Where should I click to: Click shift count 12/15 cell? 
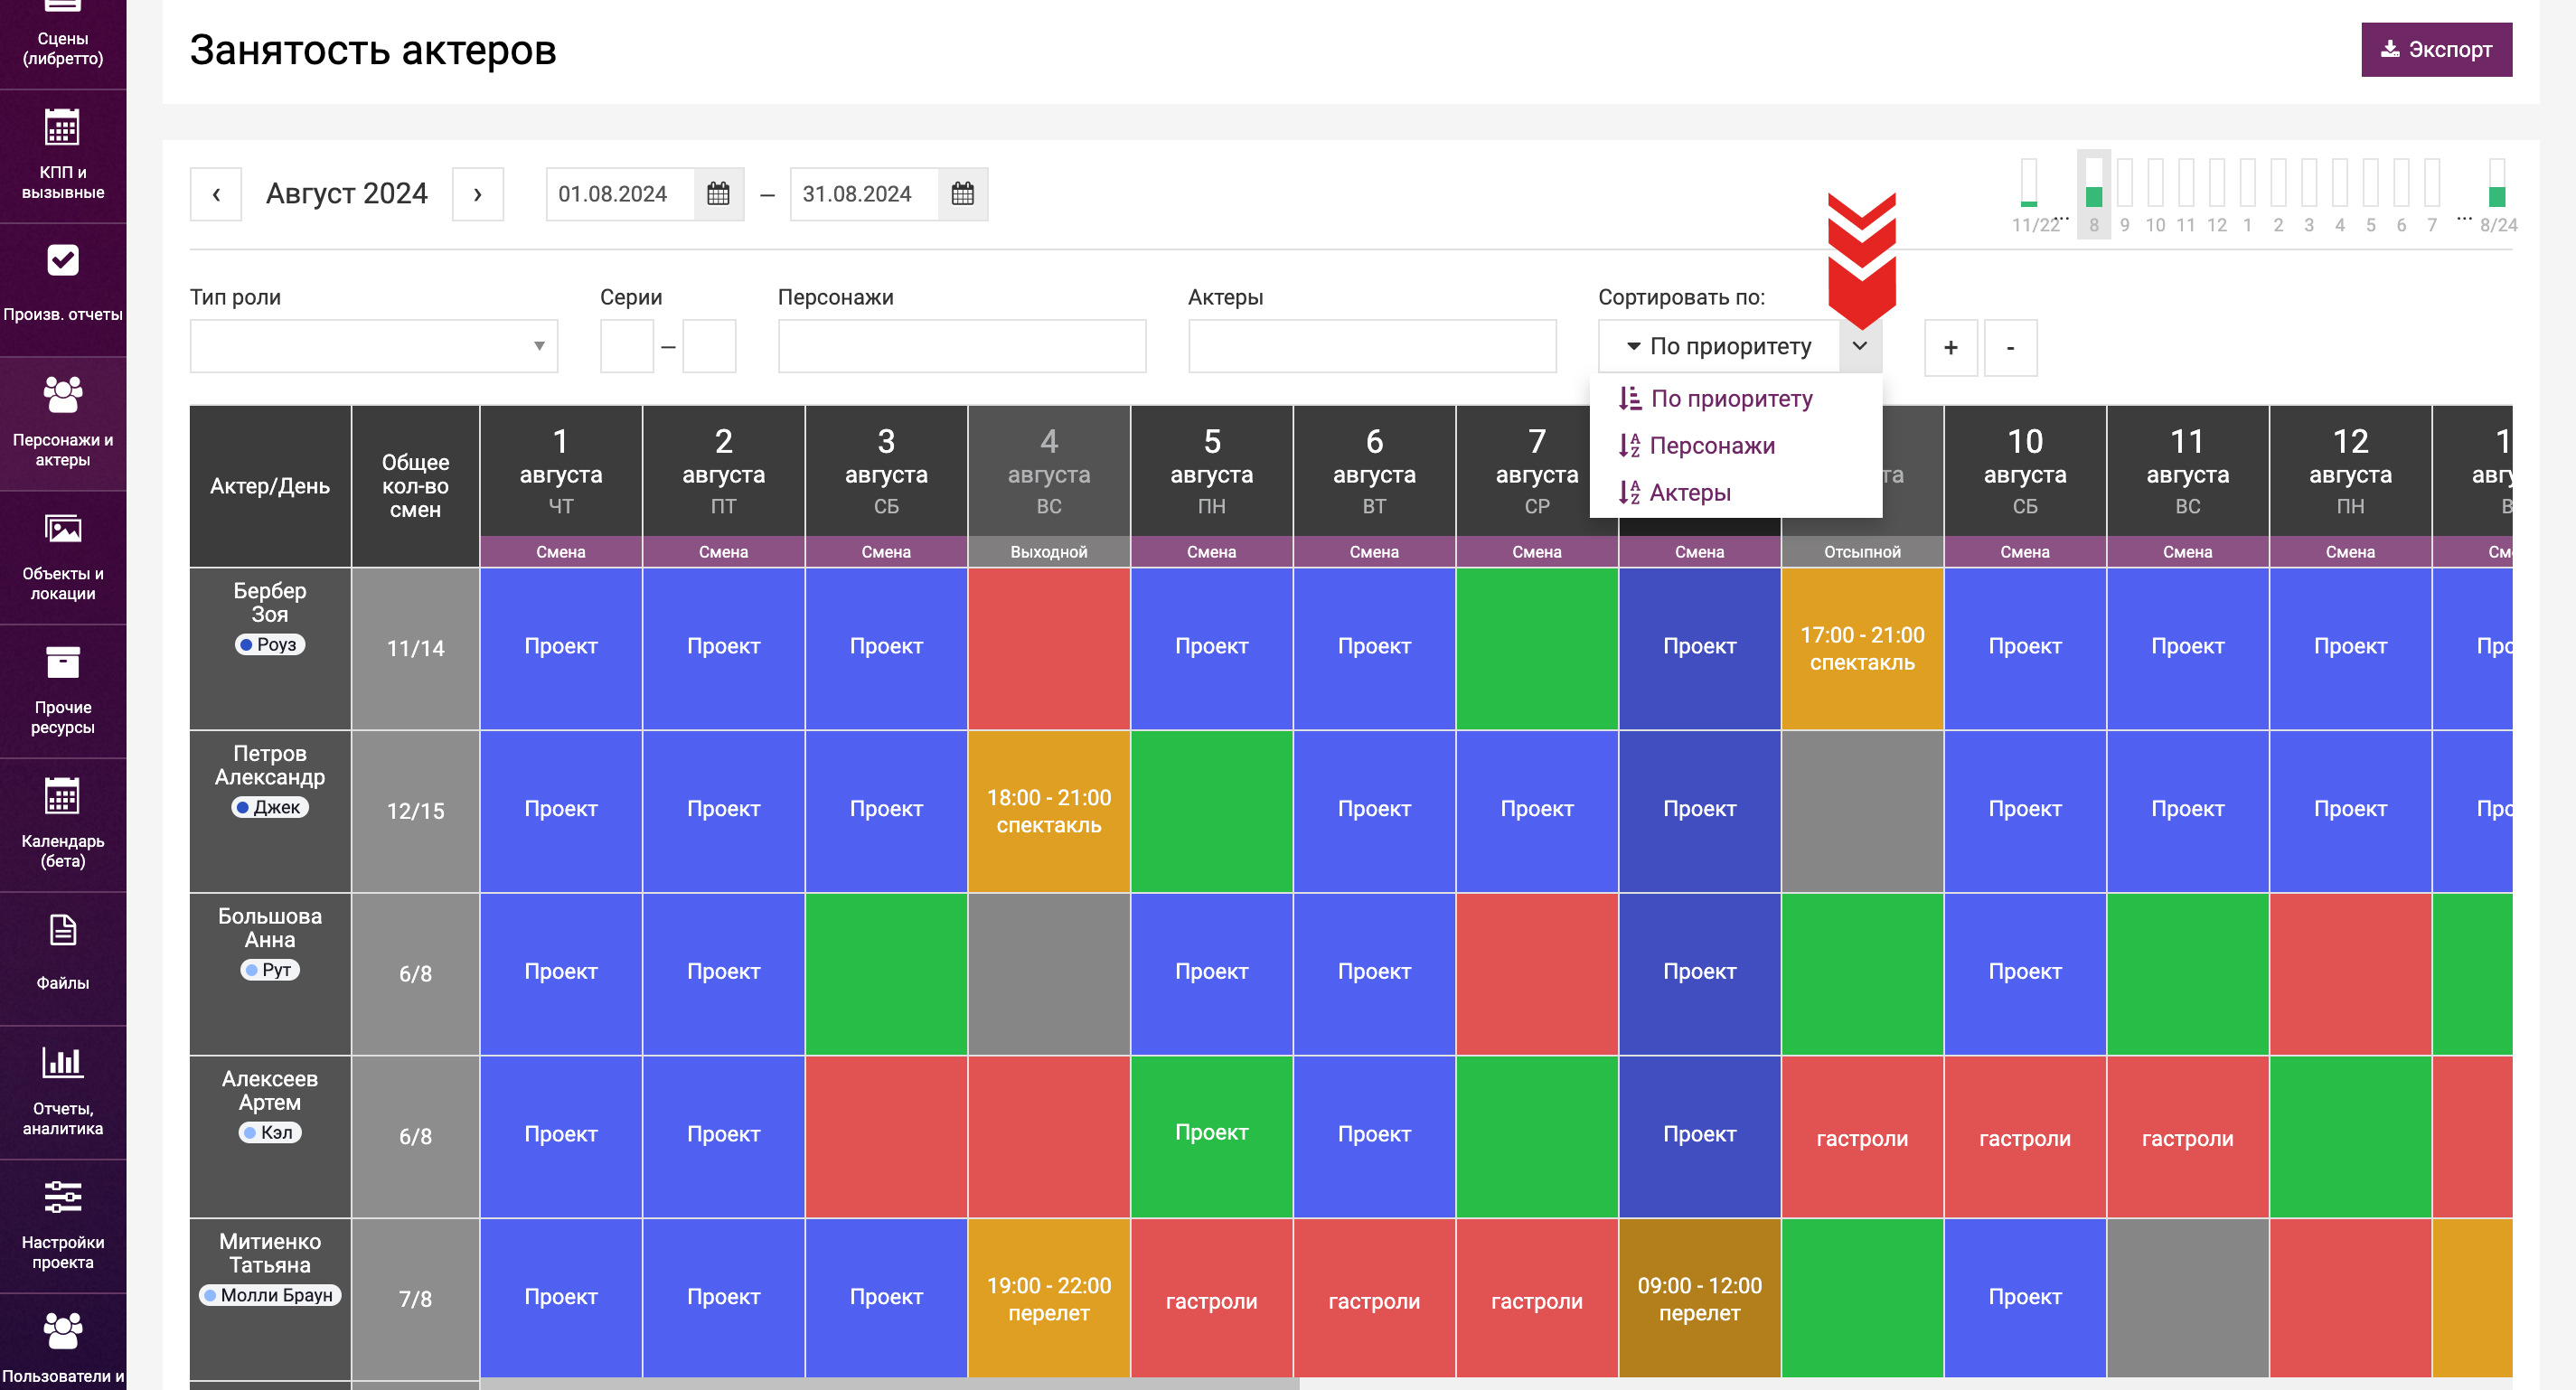416,812
